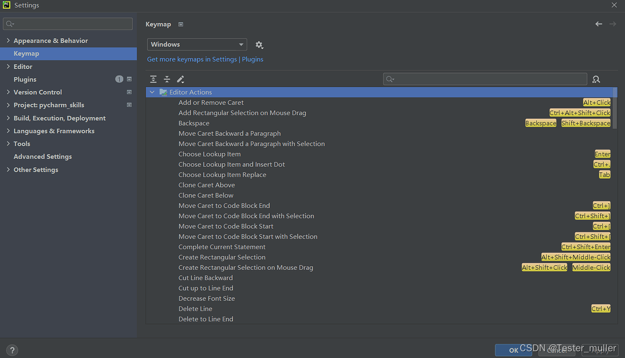Image resolution: width=625 pixels, height=358 pixels.
Task: Expand Project: pycharm_skills section
Action: click(8, 105)
